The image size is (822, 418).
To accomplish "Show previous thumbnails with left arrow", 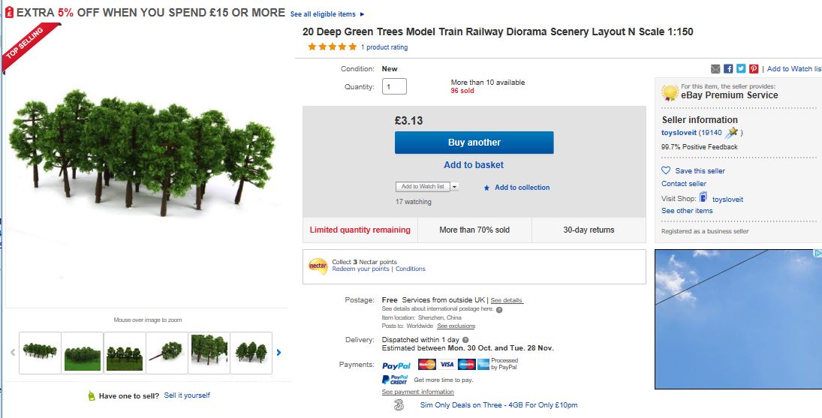I will point(13,352).
